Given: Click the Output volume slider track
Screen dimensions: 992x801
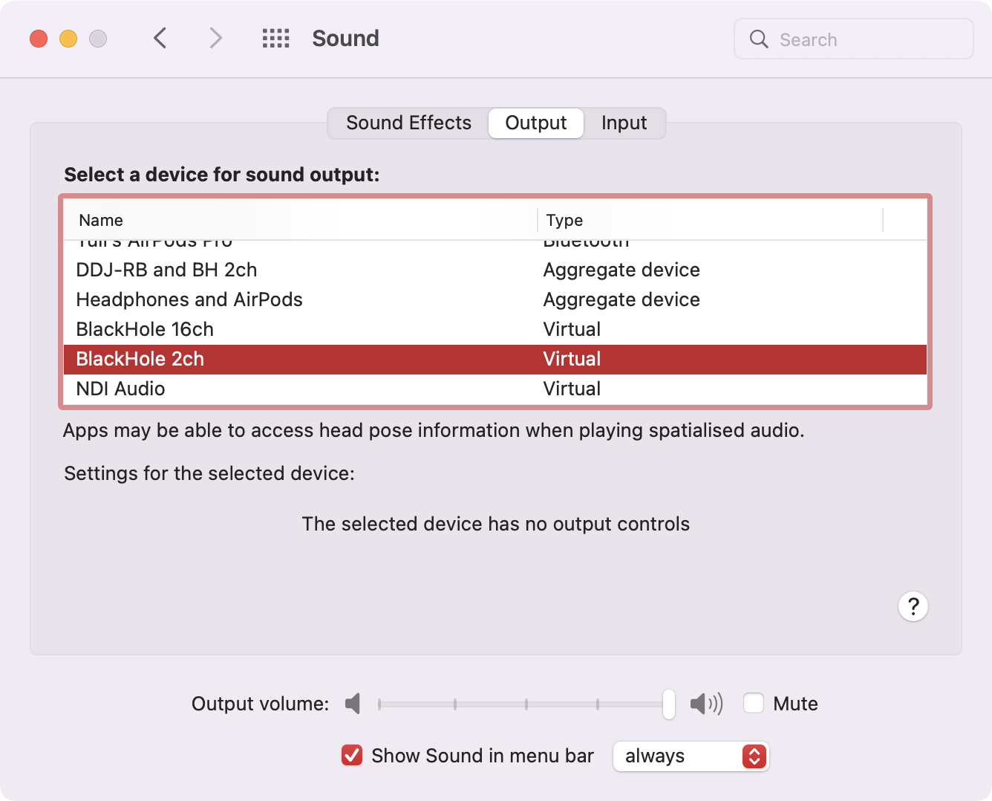Looking at the screenshot, I should [520, 704].
